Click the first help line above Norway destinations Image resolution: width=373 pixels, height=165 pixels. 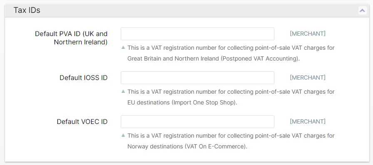[231, 136]
